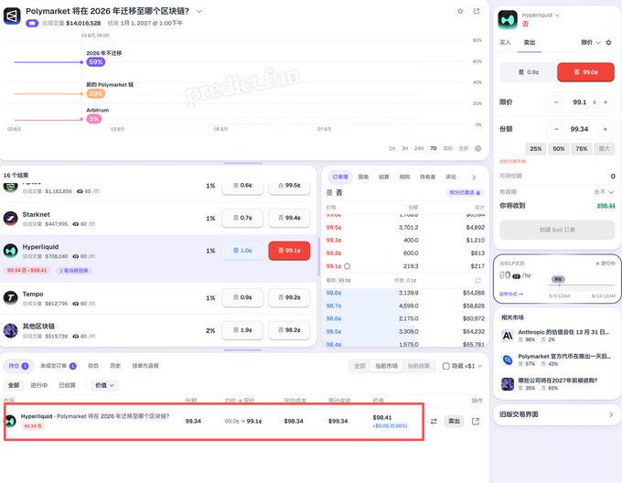Open the share icon beside the star
This screenshot has width=622, height=483.
477,11
